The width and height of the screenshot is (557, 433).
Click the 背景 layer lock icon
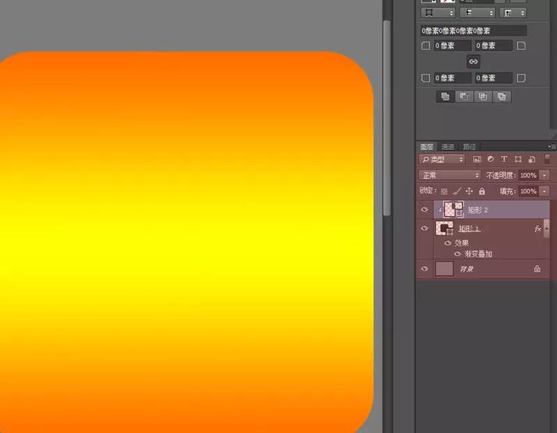537,269
